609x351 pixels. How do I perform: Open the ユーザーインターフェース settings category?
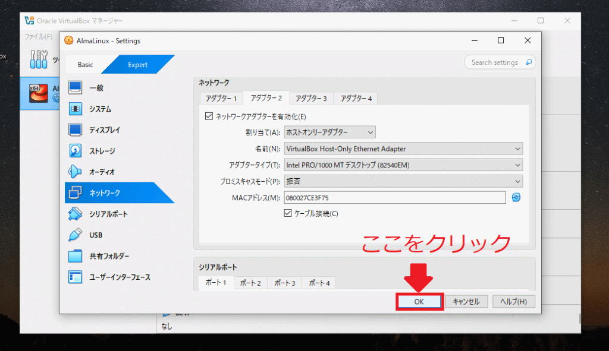coord(119,277)
